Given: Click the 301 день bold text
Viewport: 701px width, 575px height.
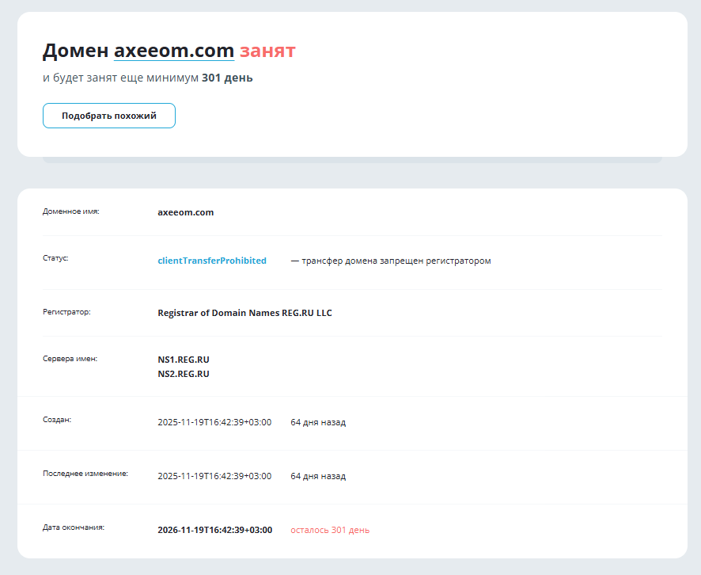Looking at the screenshot, I should click(x=227, y=78).
